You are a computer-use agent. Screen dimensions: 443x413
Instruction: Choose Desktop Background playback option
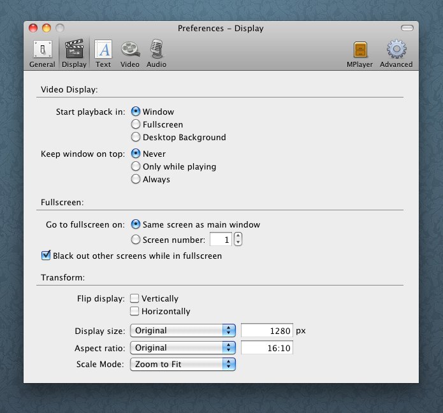pyautogui.click(x=136, y=137)
